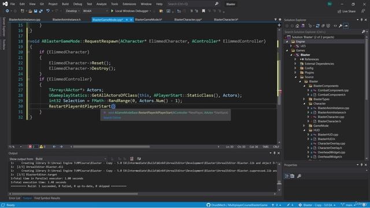Click the Solution Explorer Properties wrench icon
The width and height of the screenshot is (370, 208).
coord(341,26)
